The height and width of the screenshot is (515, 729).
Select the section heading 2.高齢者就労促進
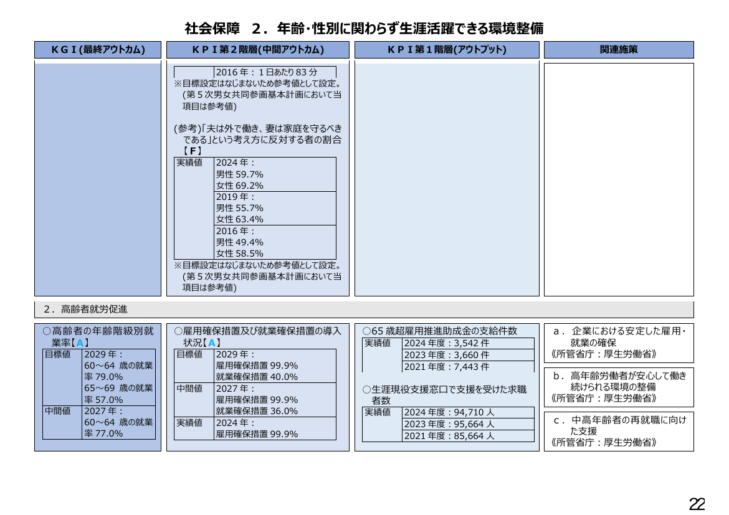[364, 309]
